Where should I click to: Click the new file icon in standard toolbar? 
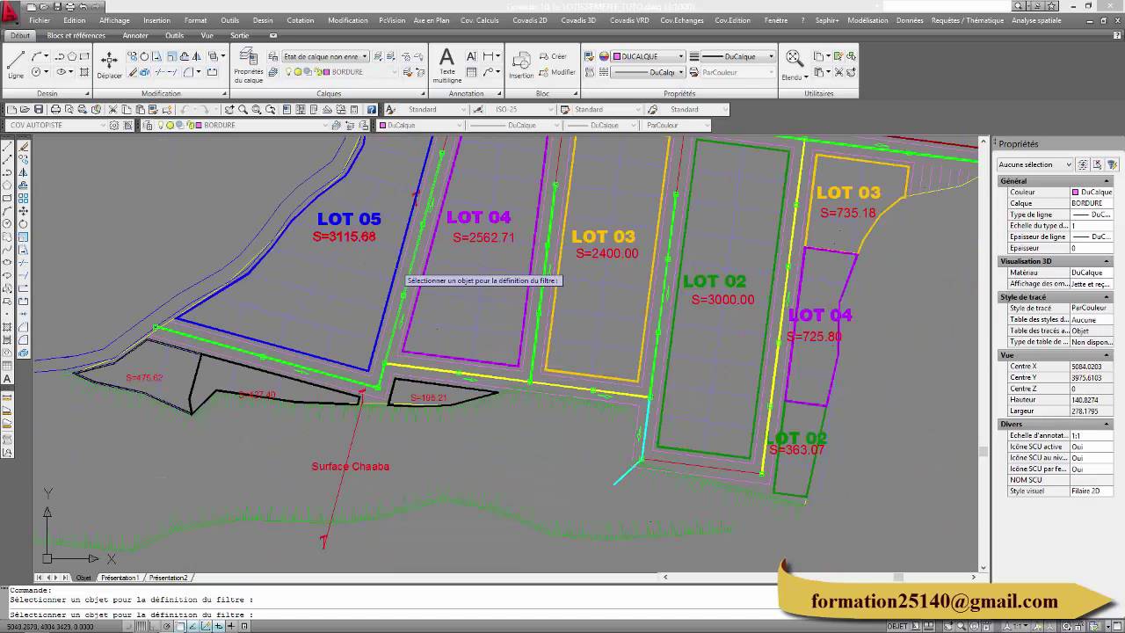click(12, 110)
